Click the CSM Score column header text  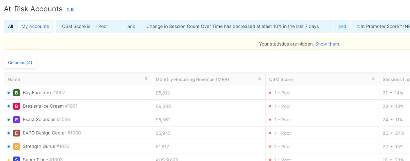(281, 79)
